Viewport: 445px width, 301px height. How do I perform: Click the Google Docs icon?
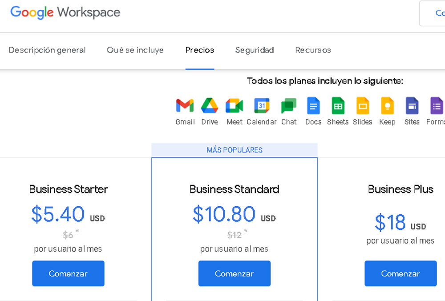(x=313, y=105)
